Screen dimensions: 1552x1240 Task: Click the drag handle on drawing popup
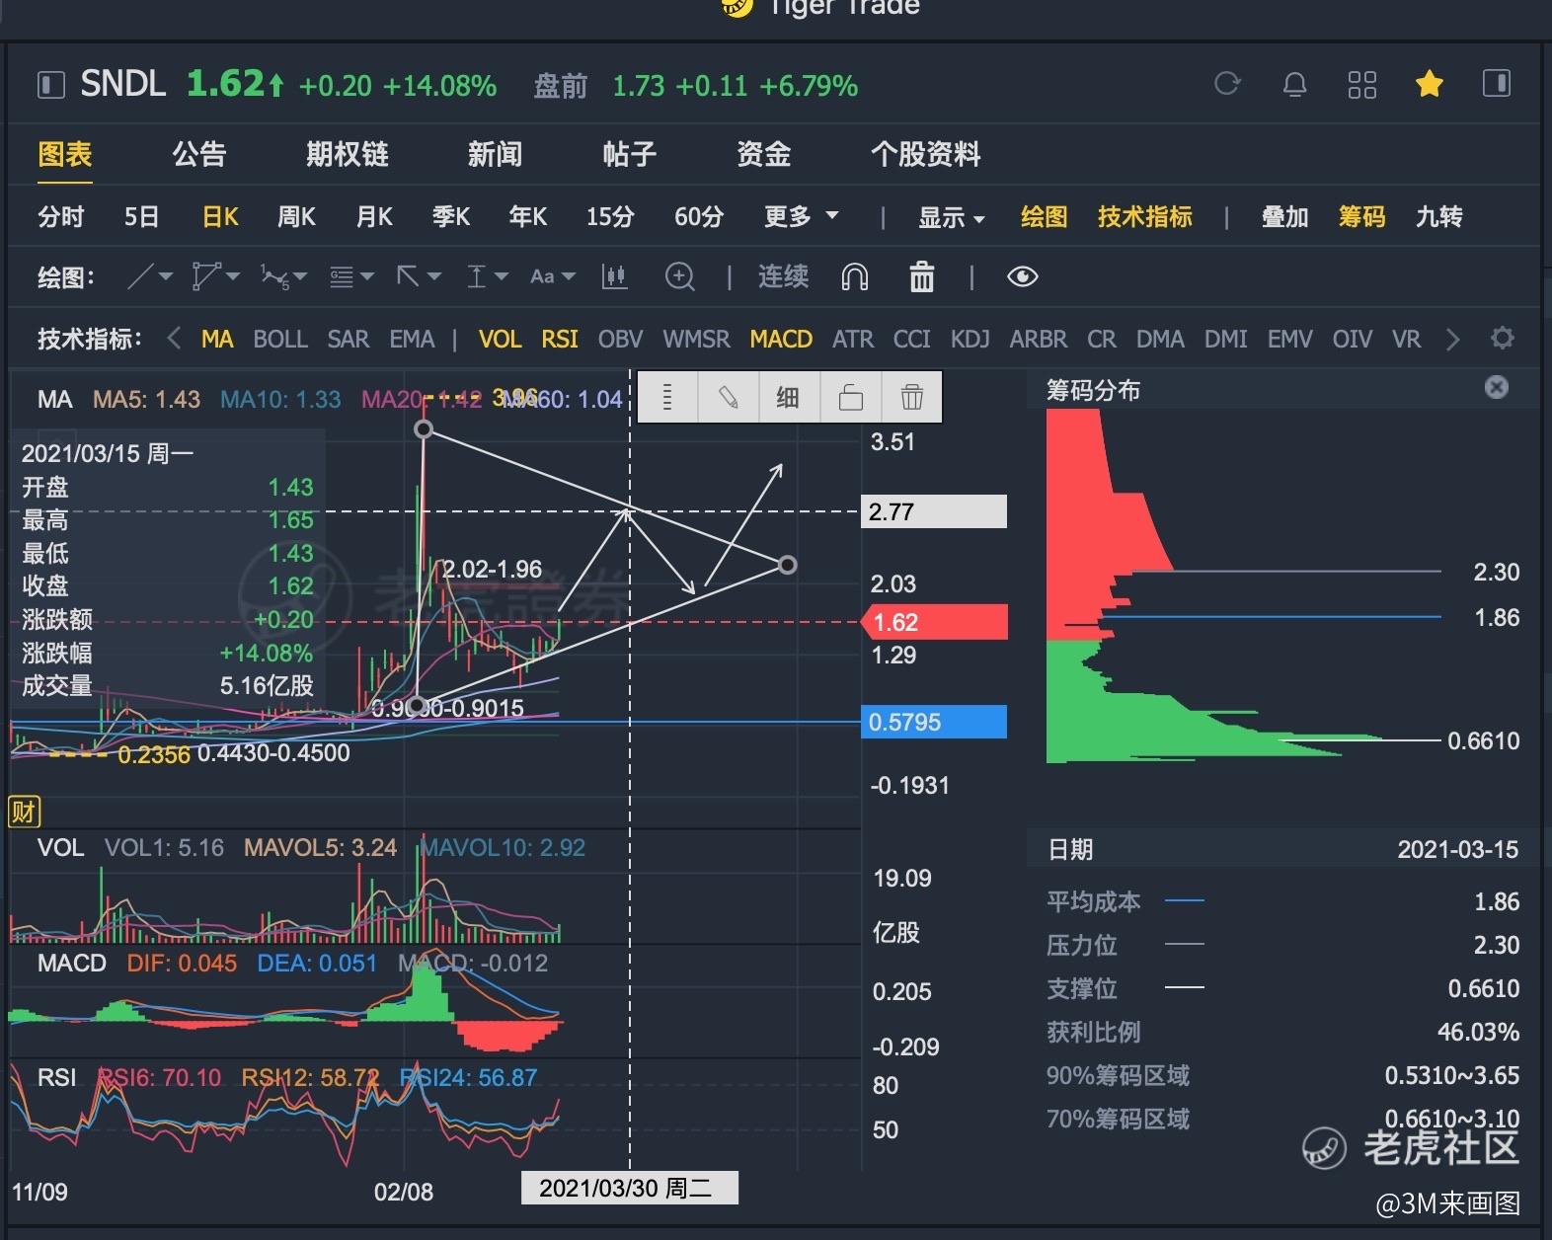pos(668,397)
